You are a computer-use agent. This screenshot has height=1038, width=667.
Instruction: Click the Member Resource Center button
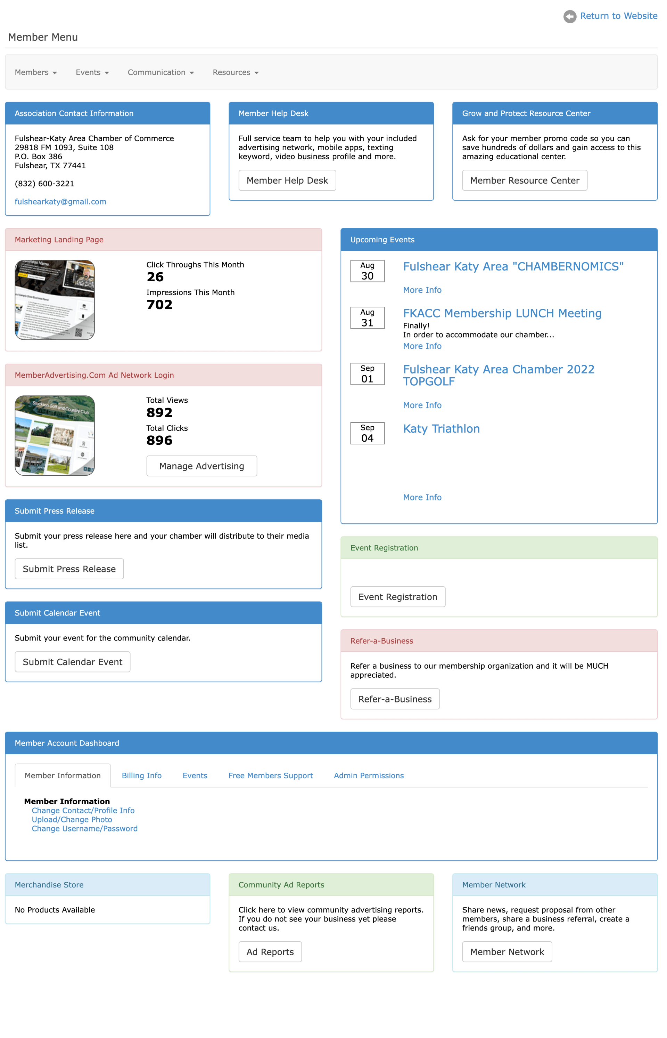(x=525, y=180)
